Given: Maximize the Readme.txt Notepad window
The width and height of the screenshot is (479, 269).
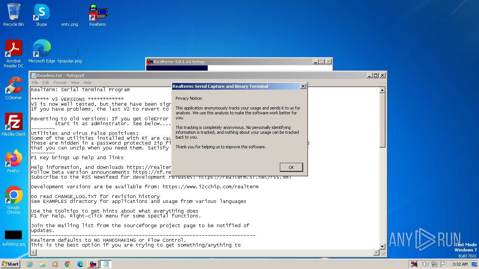Looking at the screenshot, I should pyautogui.click(x=375, y=75).
